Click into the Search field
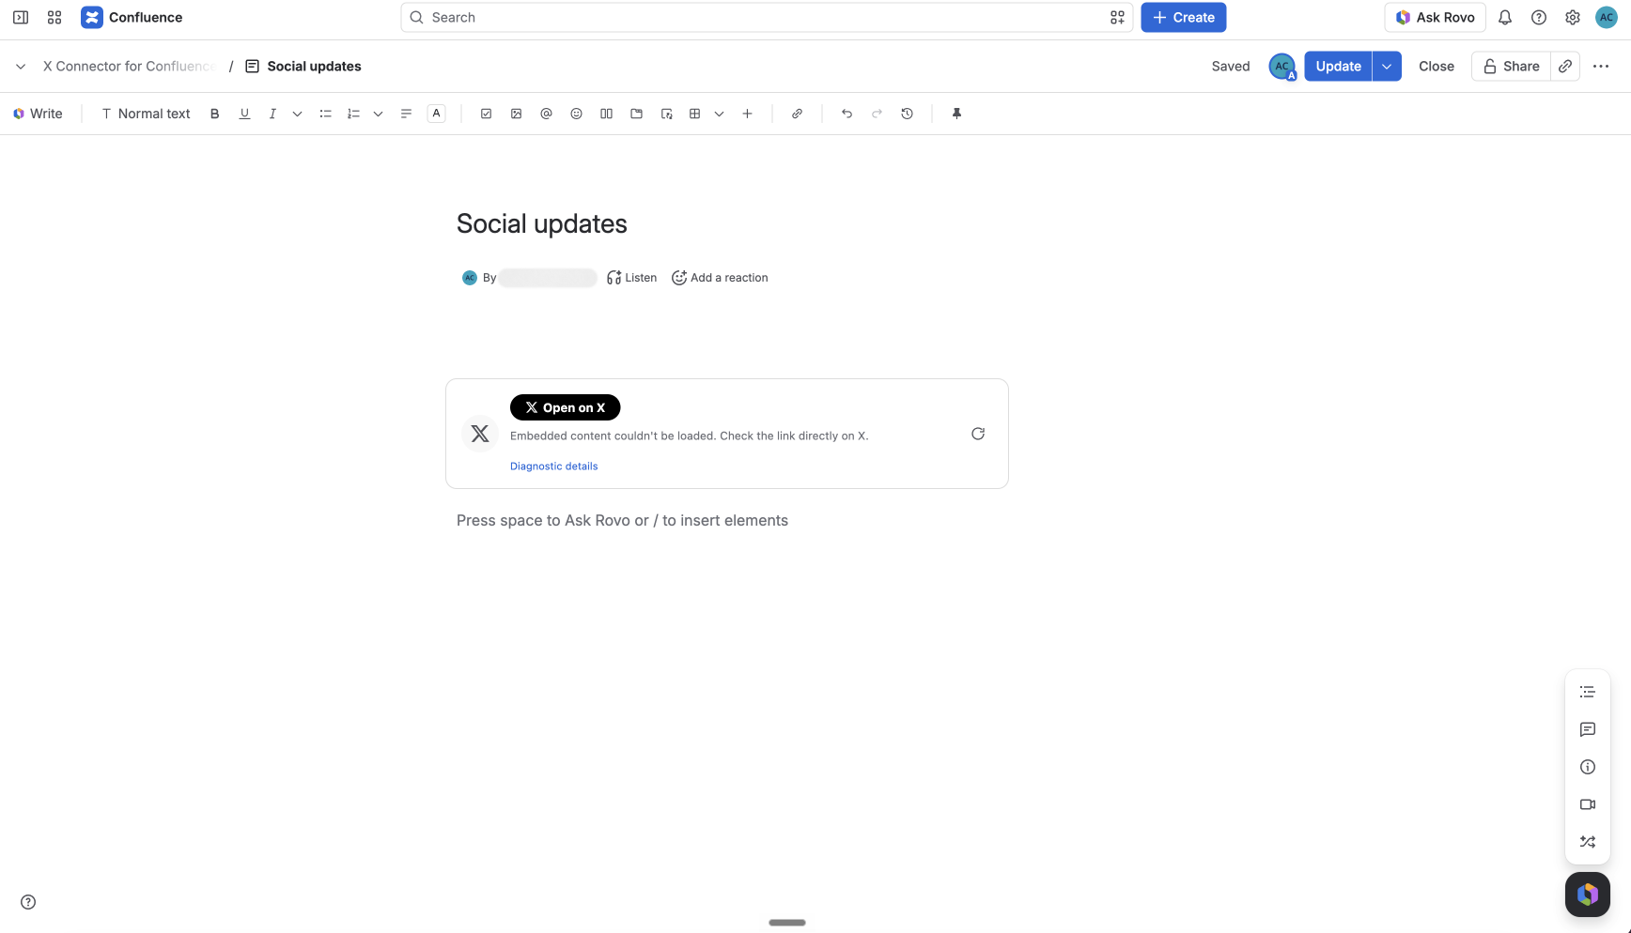This screenshot has height=933, width=1631. [x=767, y=17]
